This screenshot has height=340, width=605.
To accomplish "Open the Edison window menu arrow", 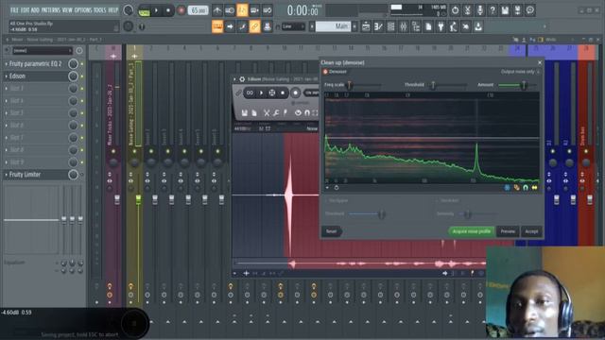I will [234, 79].
